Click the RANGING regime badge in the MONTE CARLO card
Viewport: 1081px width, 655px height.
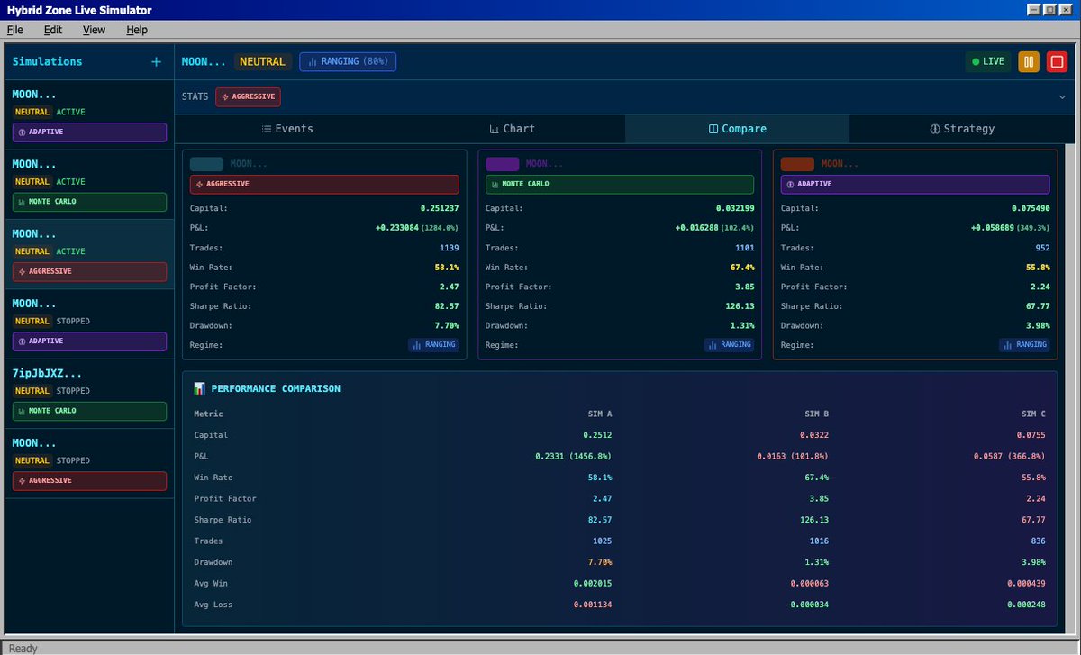pyautogui.click(x=729, y=345)
